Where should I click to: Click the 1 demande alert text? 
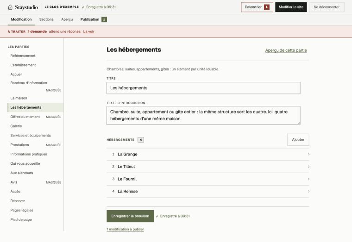37,31
